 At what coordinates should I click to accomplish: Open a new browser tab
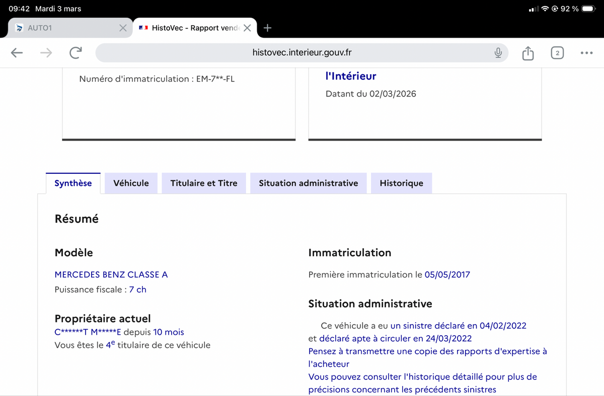coord(268,28)
